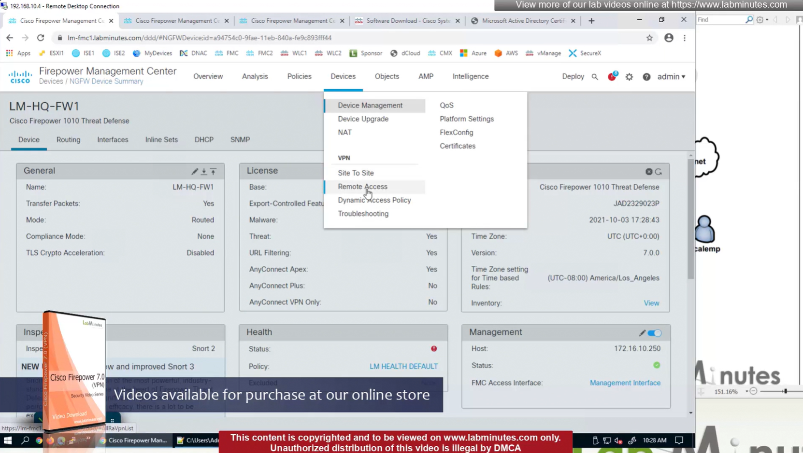The width and height of the screenshot is (803, 453).
Task: Click the pencil icon in the Management panel
Action: 642,333
